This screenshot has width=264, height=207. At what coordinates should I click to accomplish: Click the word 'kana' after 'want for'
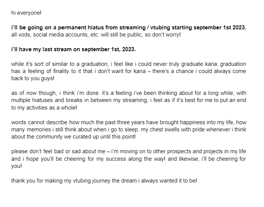click(x=140, y=71)
